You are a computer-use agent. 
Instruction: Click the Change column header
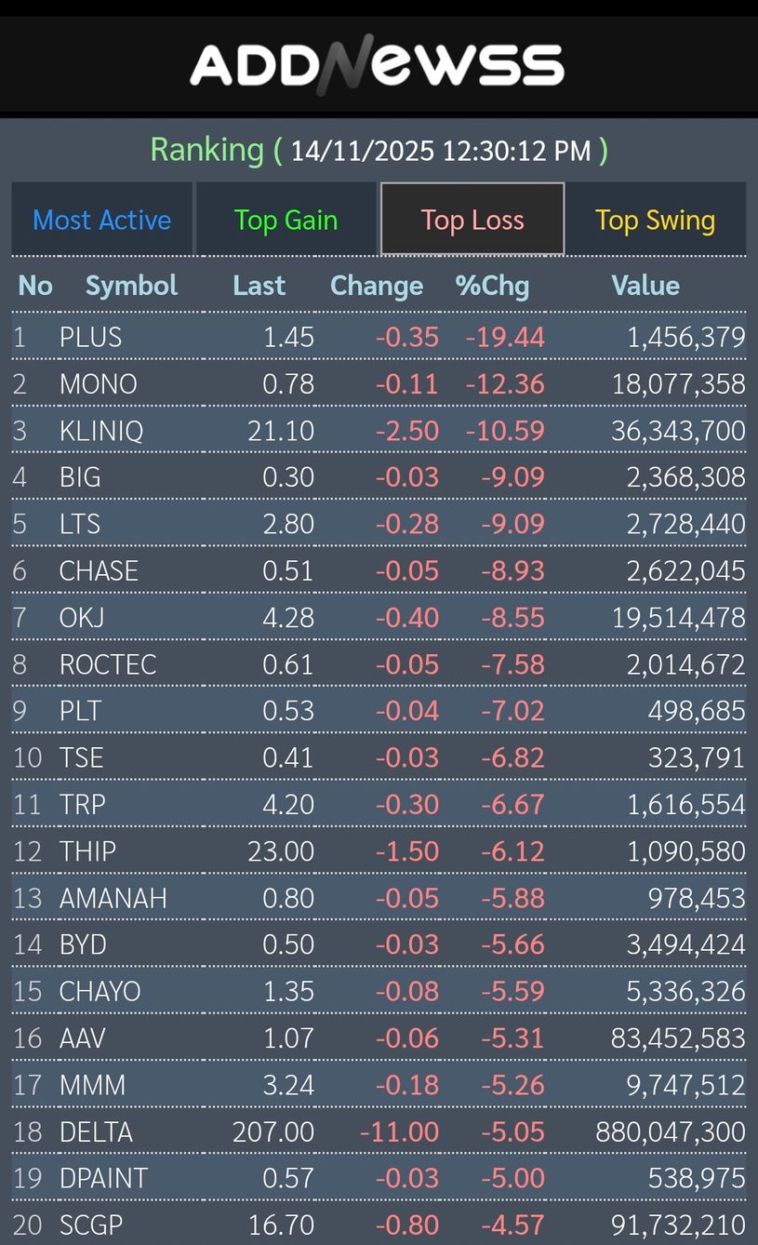377,286
